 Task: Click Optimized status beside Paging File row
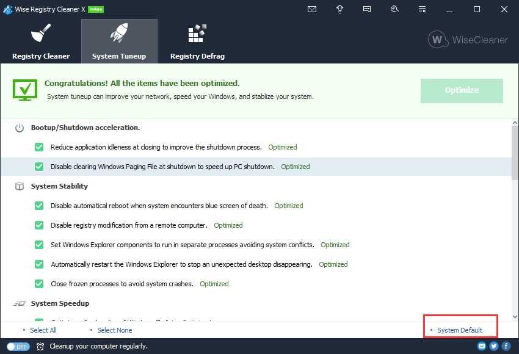point(296,167)
